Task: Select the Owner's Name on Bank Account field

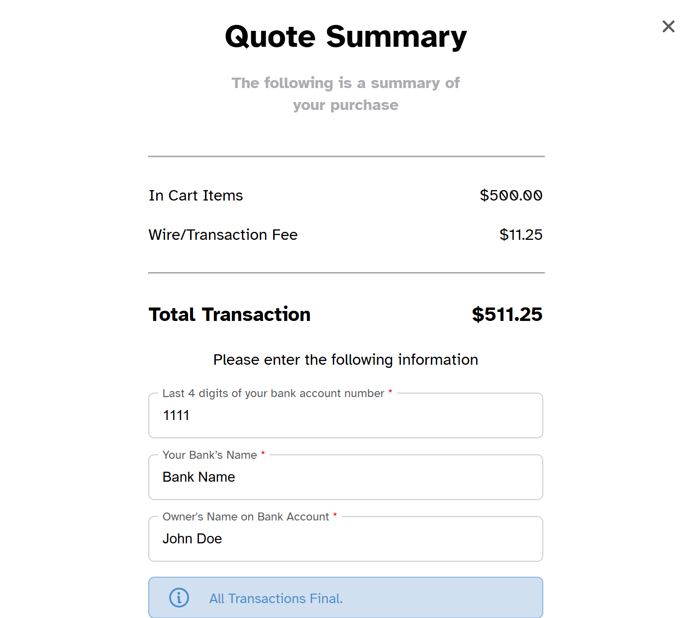Action: (346, 539)
